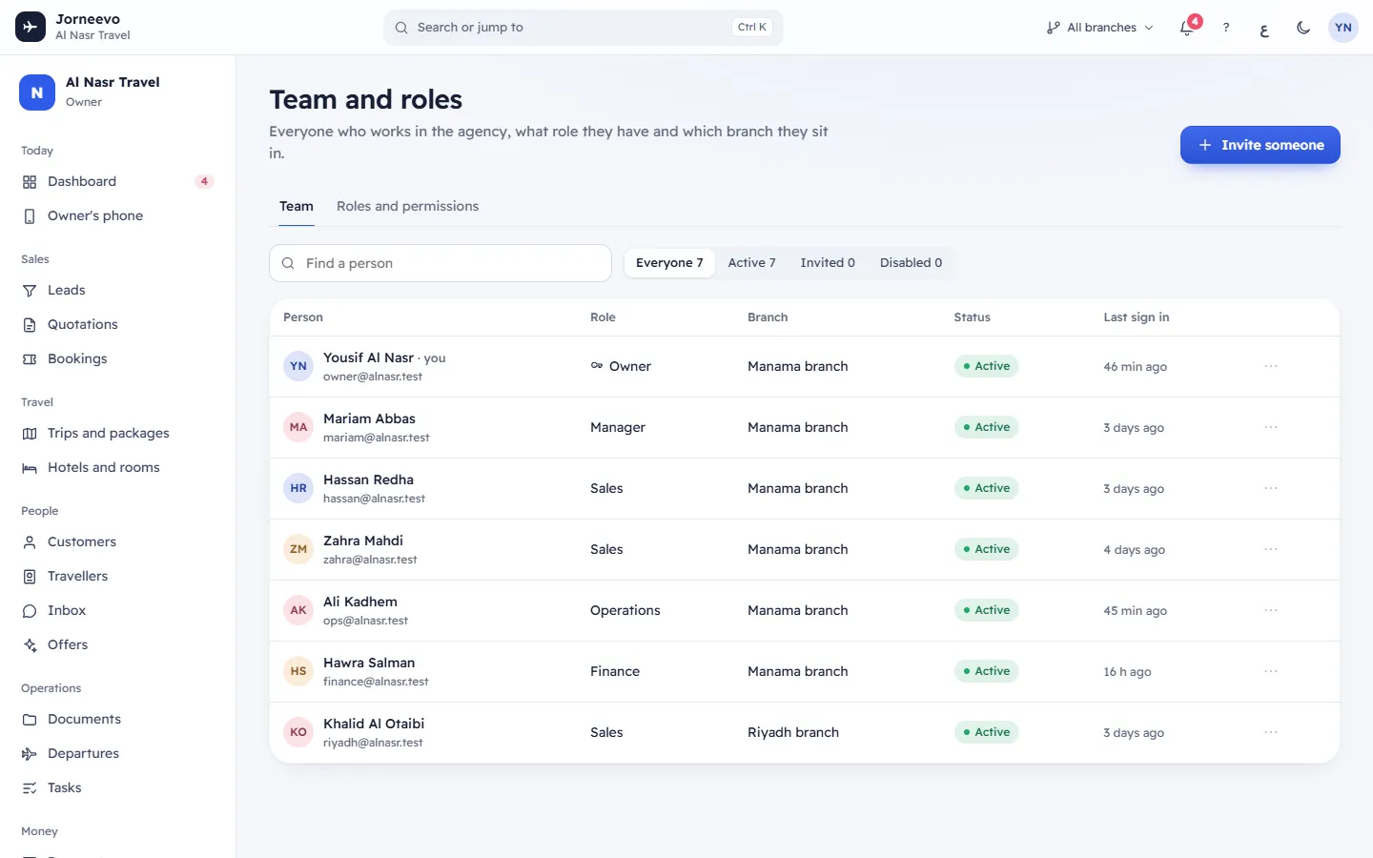Image resolution: width=1373 pixels, height=858 pixels.
Task: Select the Disabled 0 filter
Action: click(x=912, y=263)
